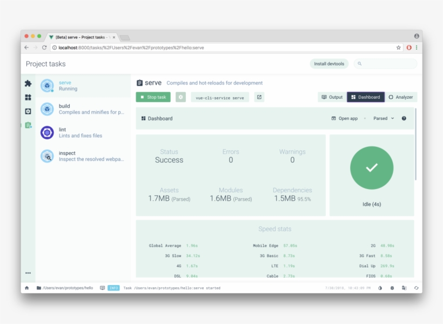Open the translation icon in status bar
The image size is (443, 324).
coord(404,288)
